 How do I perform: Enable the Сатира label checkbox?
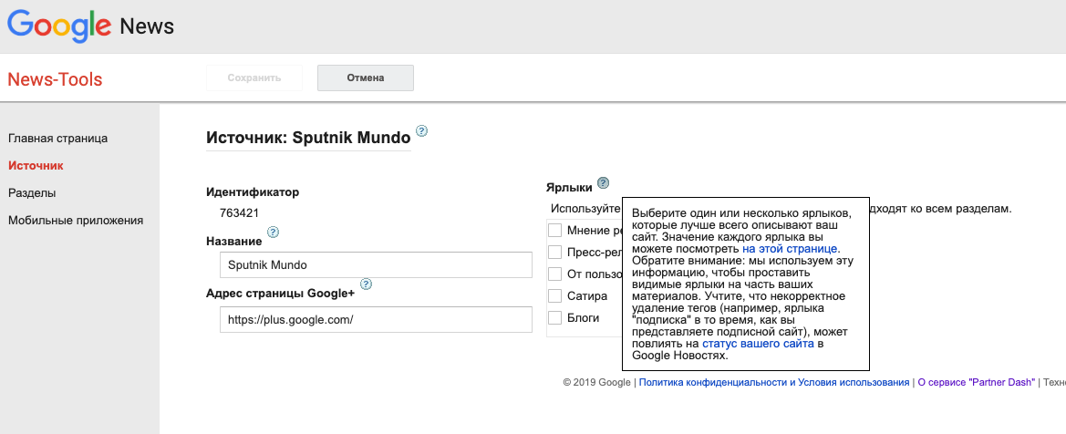tap(554, 295)
